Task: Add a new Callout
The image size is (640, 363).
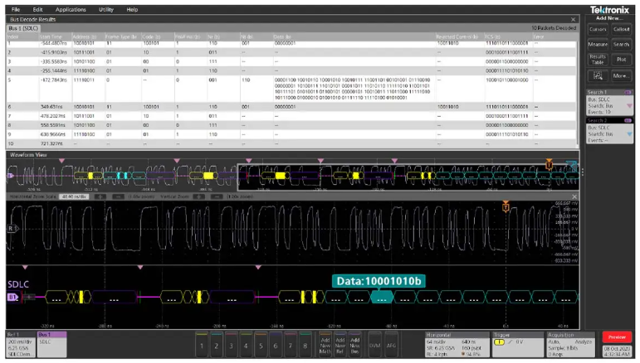Action: (x=621, y=29)
